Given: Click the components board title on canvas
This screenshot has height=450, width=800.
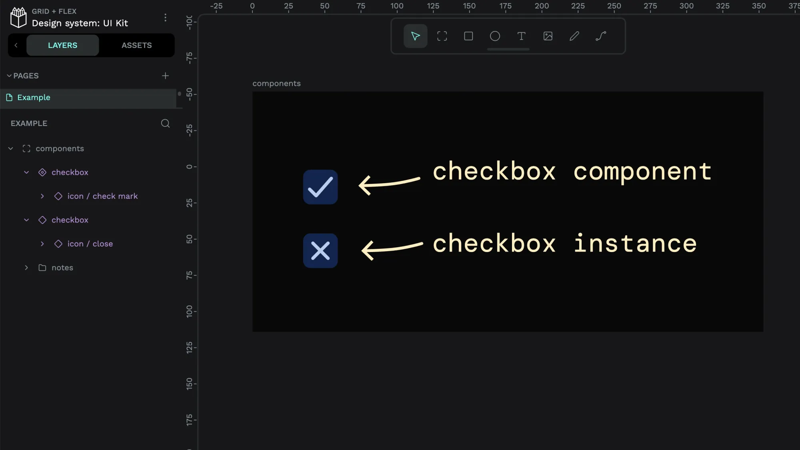Looking at the screenshot, I should click(x=276, y=84).
